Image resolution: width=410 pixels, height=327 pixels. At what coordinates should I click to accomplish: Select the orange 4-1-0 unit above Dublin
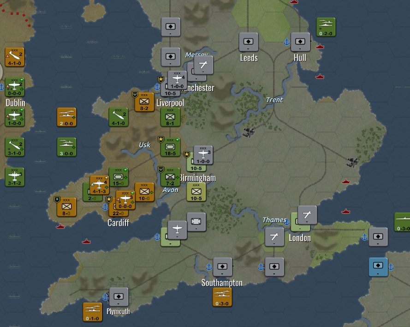click(15, 57)
